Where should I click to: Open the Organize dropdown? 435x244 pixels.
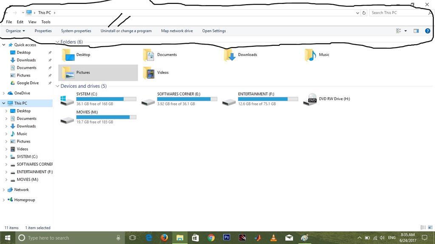tap(15, 31)
